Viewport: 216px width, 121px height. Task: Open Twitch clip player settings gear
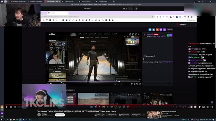[132, 84]
